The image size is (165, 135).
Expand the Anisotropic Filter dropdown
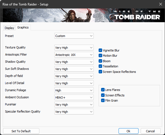tap(74, 55)
